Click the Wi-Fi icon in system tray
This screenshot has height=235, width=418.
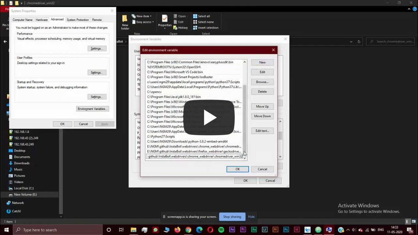pyautogui.click(x=367, y=230)
